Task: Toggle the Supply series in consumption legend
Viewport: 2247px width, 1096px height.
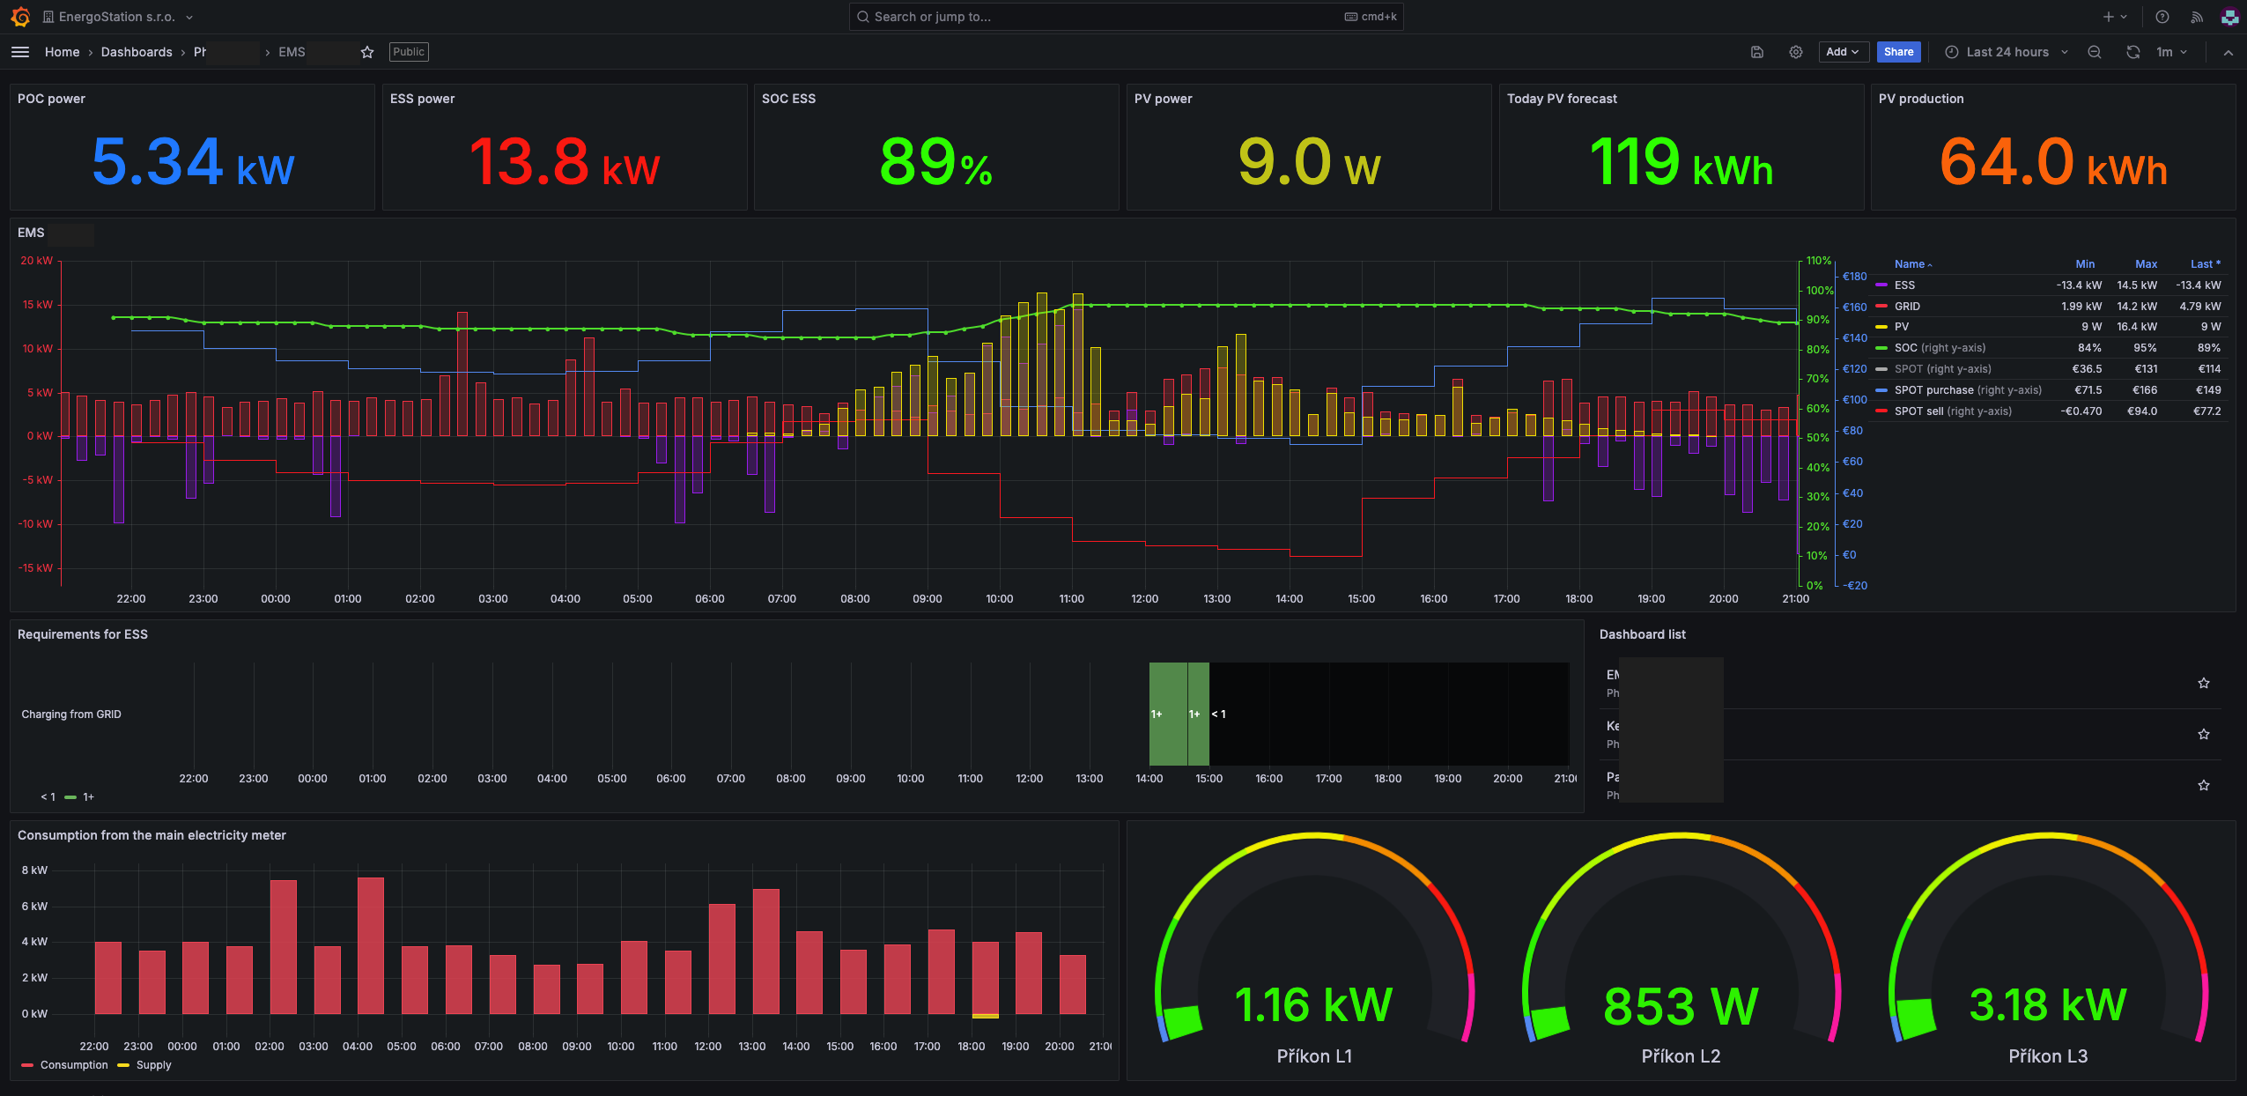Action: point(153,1065)
